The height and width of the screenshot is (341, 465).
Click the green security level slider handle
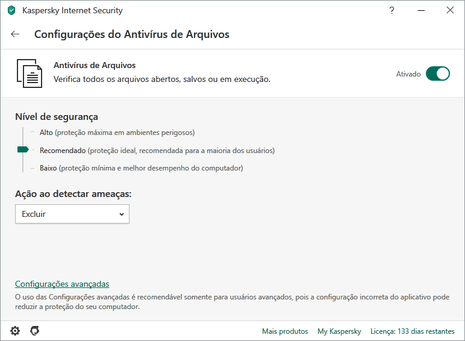coord(23,149)
